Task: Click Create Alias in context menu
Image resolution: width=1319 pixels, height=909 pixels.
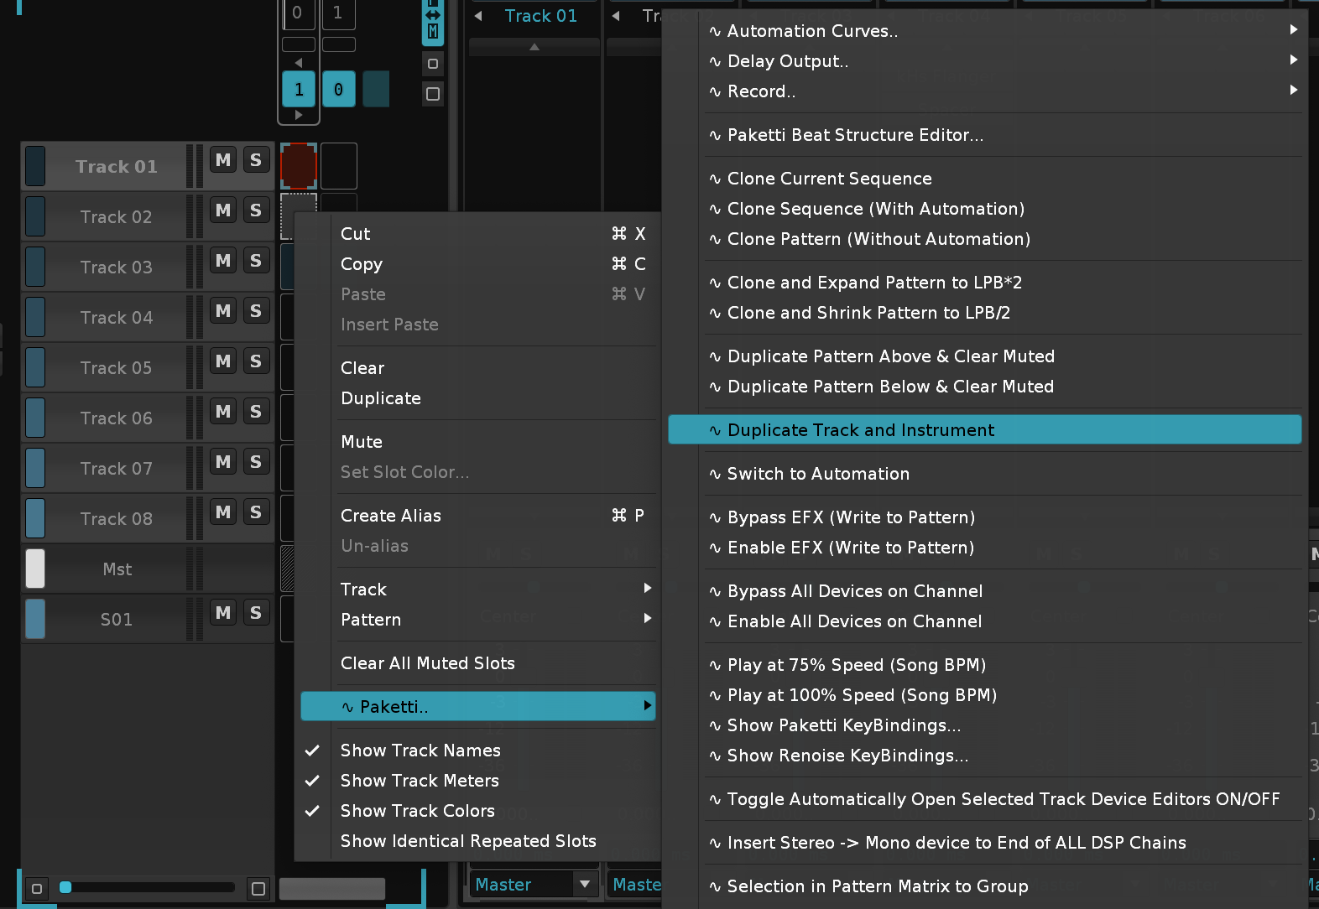Action: pyautogui.click(x=391, y=516)
